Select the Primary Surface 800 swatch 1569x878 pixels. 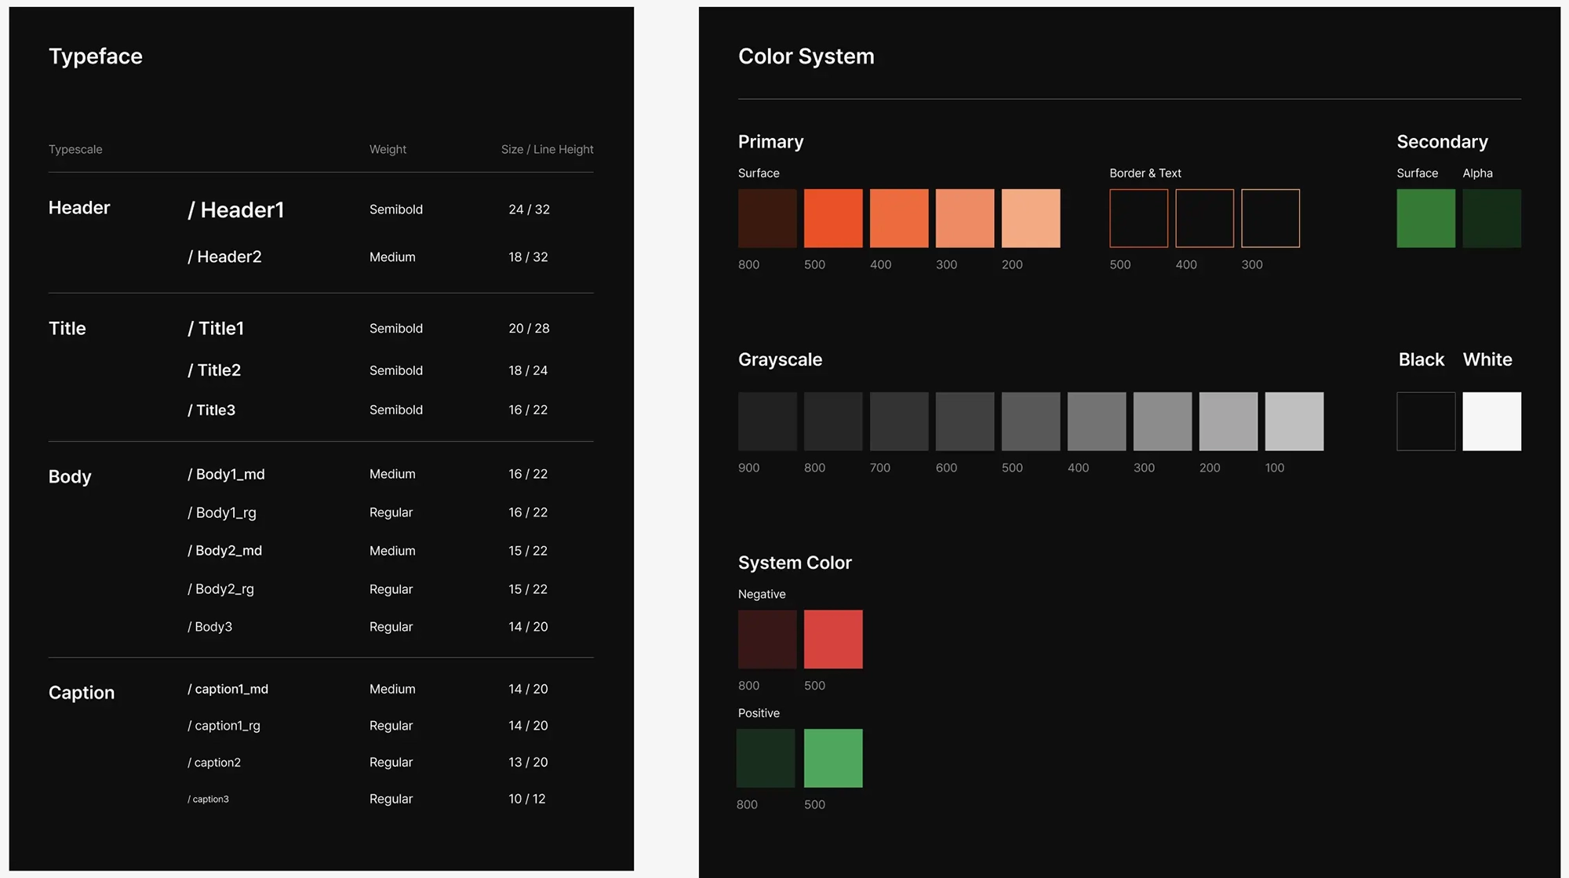tap(767, 218)
